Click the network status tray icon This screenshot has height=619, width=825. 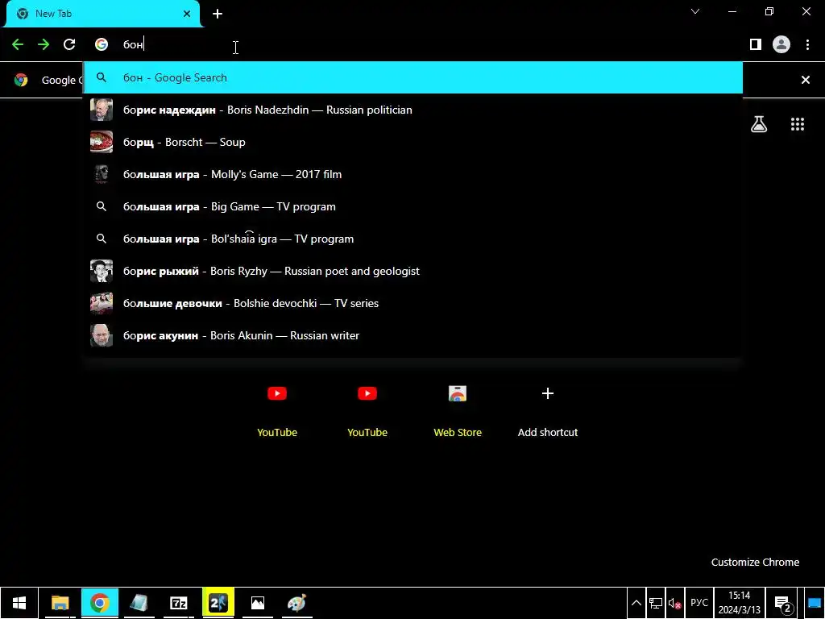click(656, 603)
